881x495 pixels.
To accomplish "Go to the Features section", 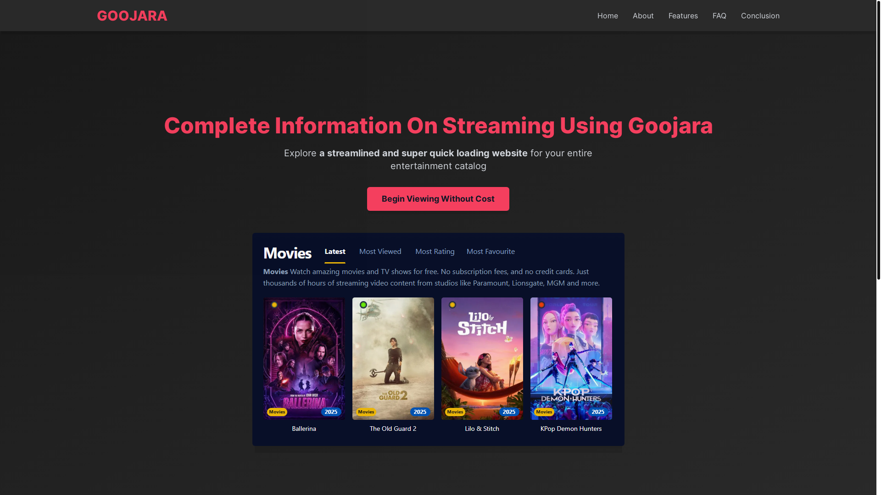I will click(x=683, y=16).
